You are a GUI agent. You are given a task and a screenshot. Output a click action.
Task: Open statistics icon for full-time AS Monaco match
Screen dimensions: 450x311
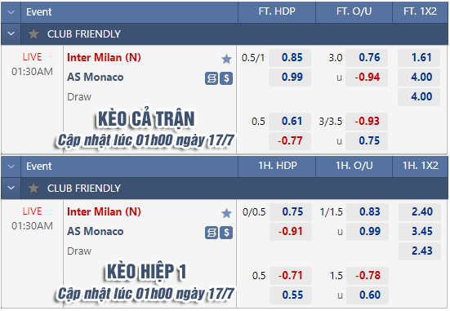pyautogui.click(x=212, y=78)
